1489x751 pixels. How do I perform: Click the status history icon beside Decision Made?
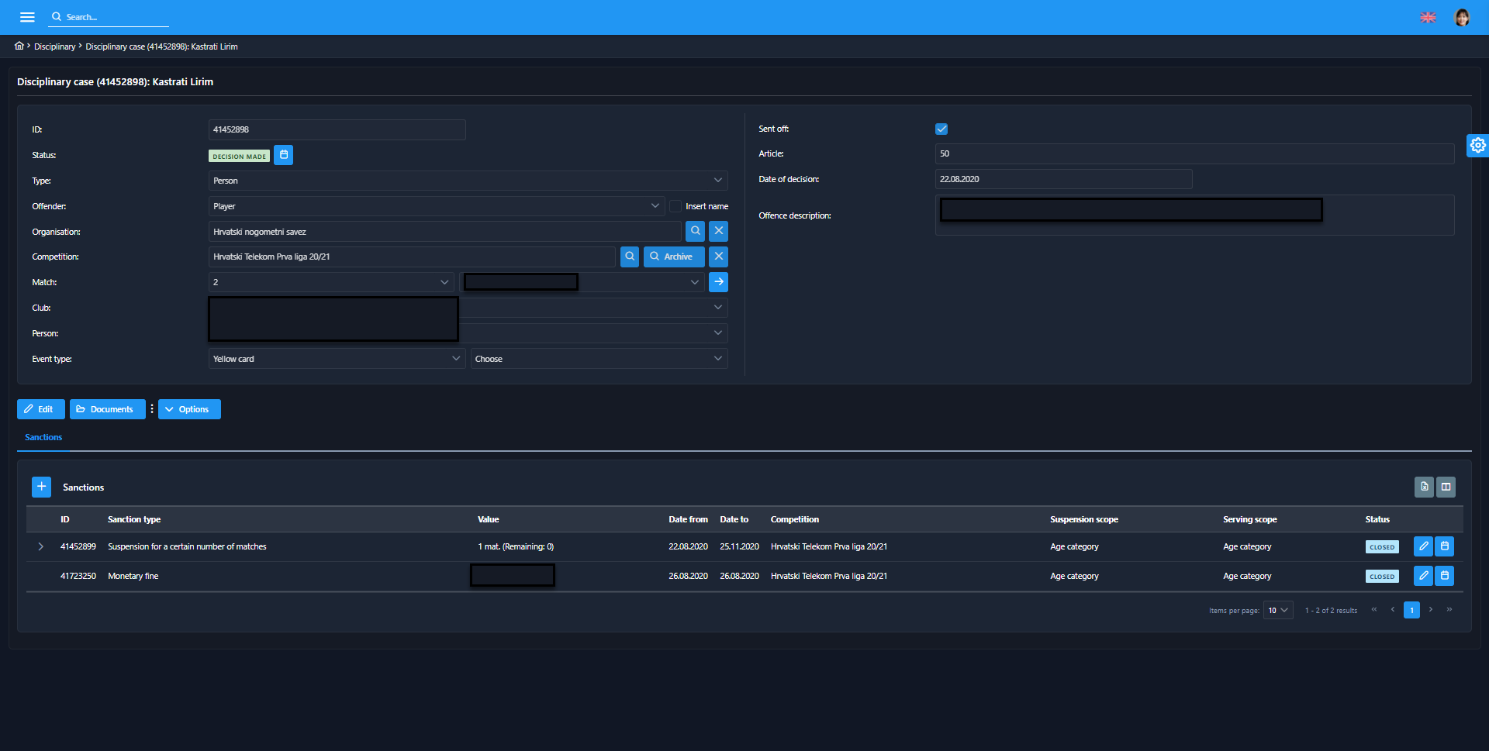[x=284, y=155]
